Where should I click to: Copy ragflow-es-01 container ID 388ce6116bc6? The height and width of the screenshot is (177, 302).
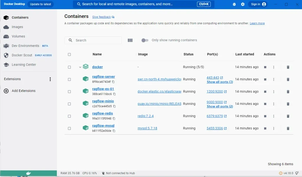pyautogui.click(x=114, y=94)
